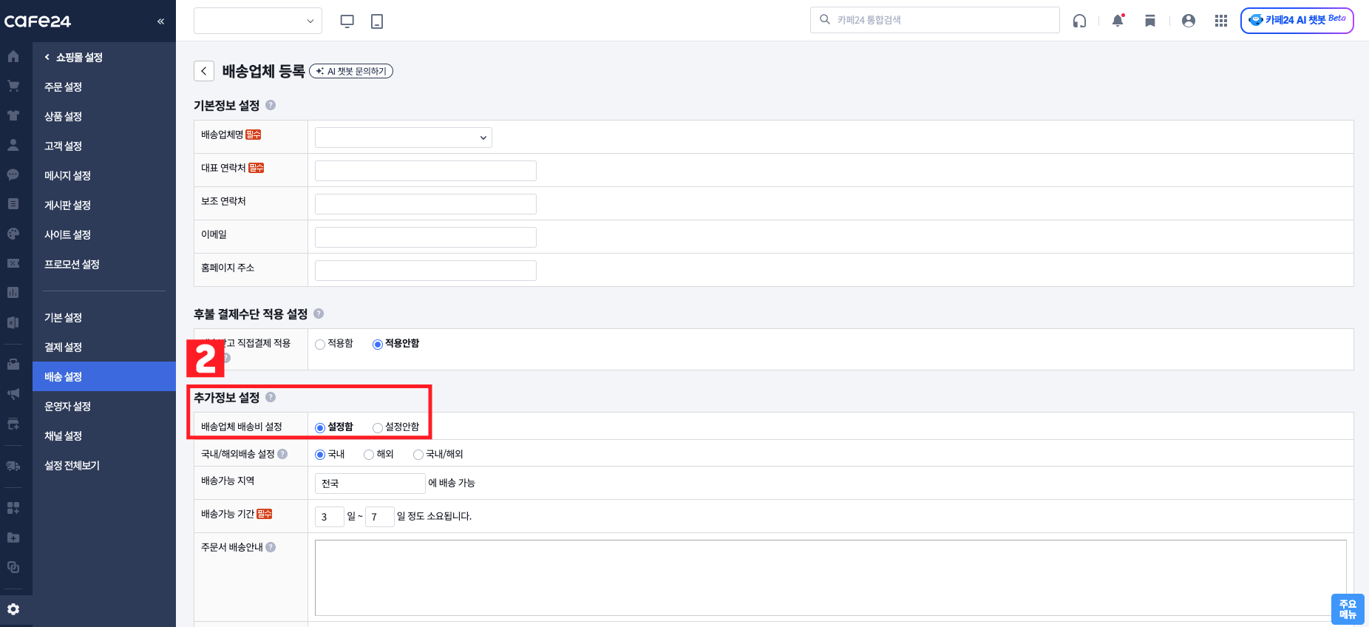Image resolution: width=1369 pixels, height=627 pixels.
Task: Select 설정안함 for 배송업체 배송비 설정
Action: coord(378,427)
